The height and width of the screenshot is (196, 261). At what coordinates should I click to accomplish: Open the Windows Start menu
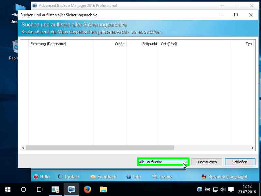pyautogui.click(x=8, y=189)
